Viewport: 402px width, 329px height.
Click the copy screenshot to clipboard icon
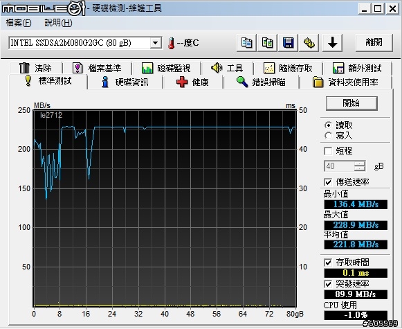click(267, 43)
